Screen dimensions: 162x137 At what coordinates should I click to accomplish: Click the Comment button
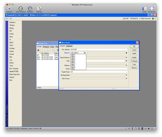[134, 61]
